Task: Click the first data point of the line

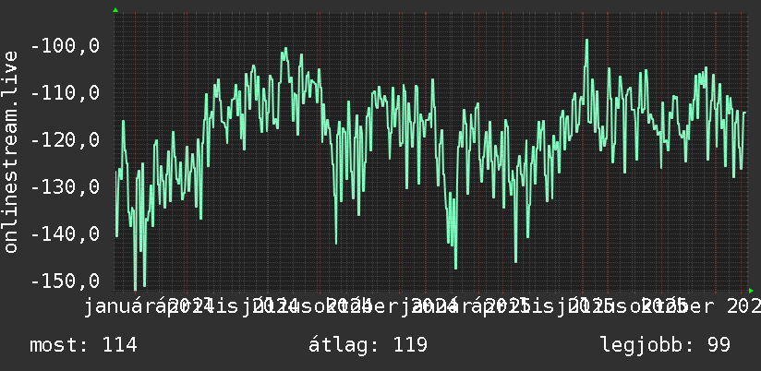Action: click(116, 172)
